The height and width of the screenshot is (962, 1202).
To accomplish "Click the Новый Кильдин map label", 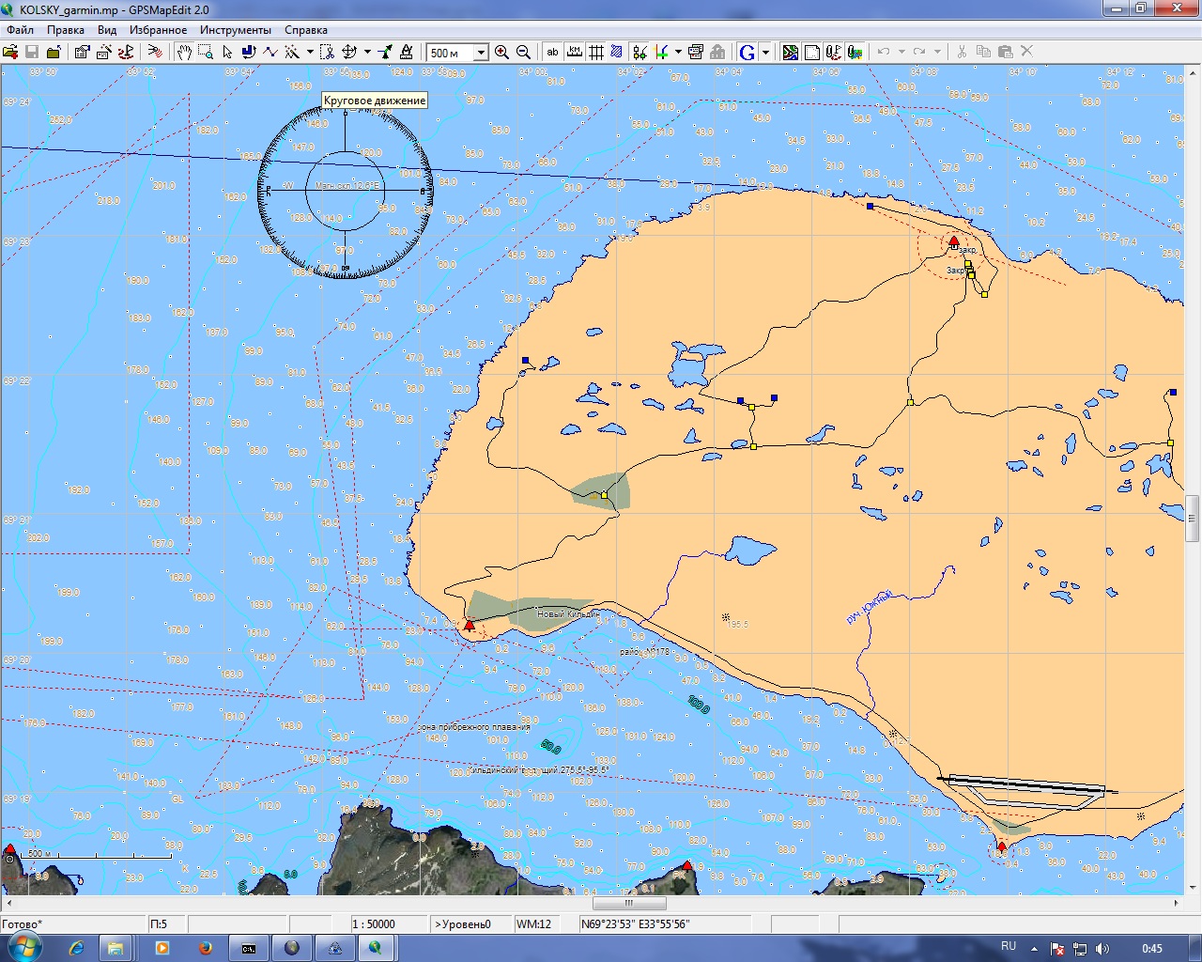I will [566, 614].
